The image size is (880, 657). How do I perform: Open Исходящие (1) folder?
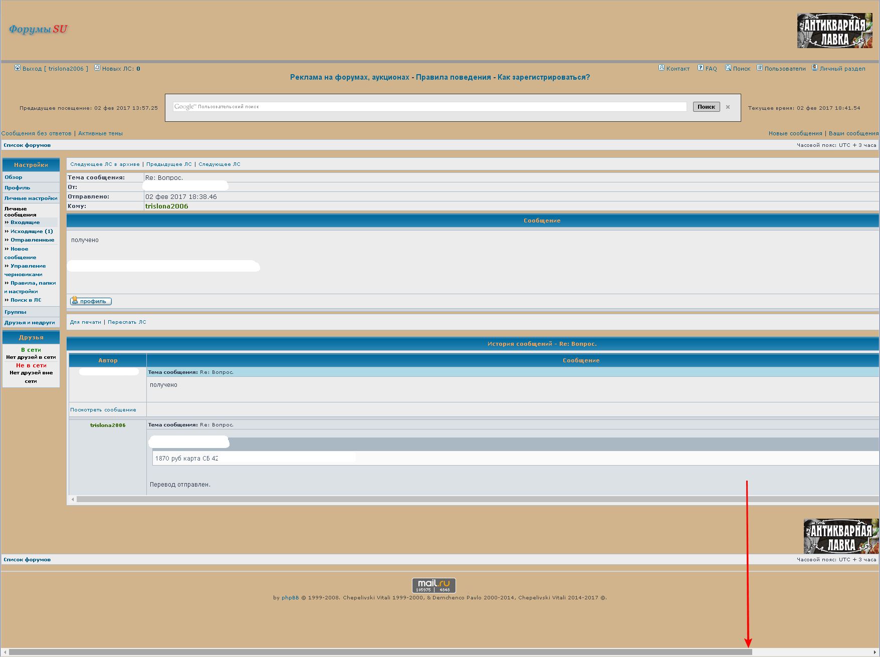tap(32, 232)
